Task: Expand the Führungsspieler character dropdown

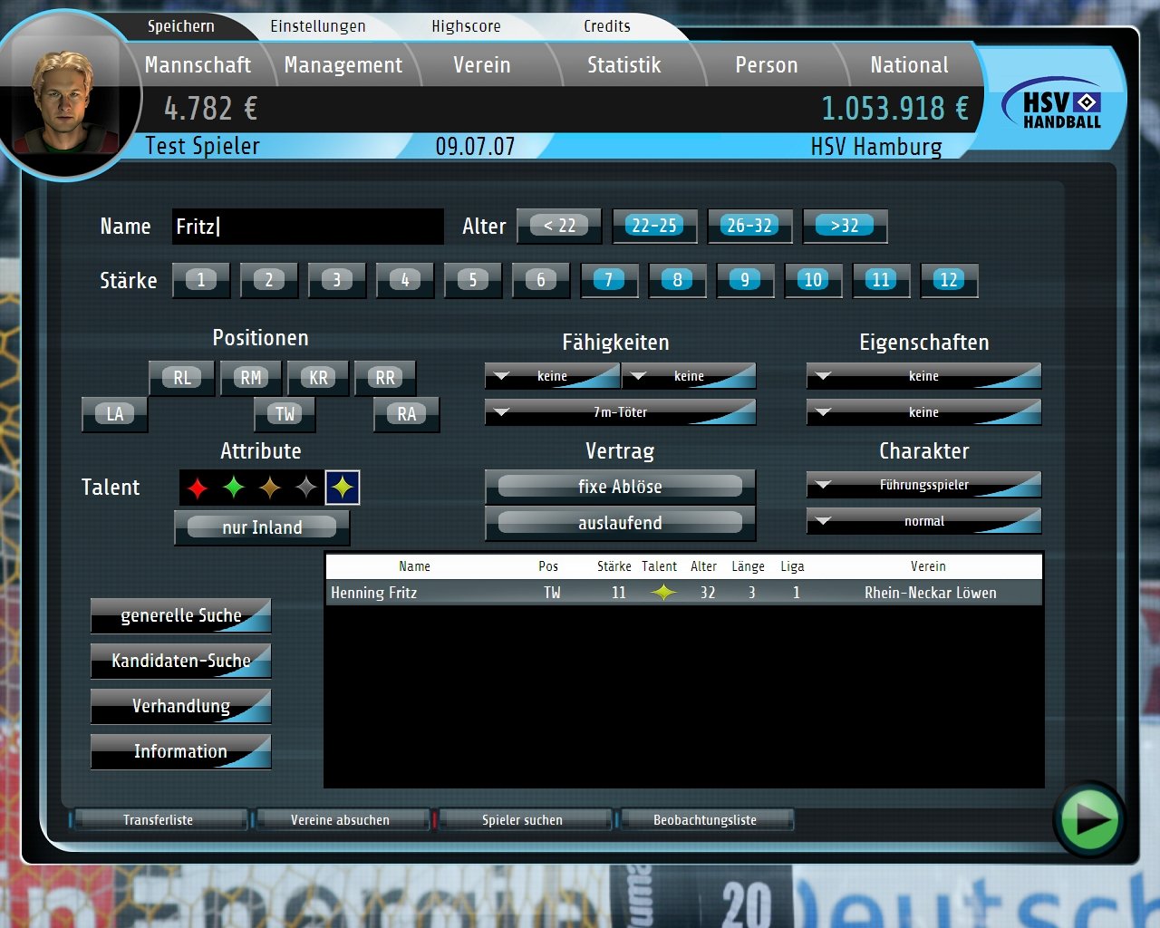Action: [923, 485]
